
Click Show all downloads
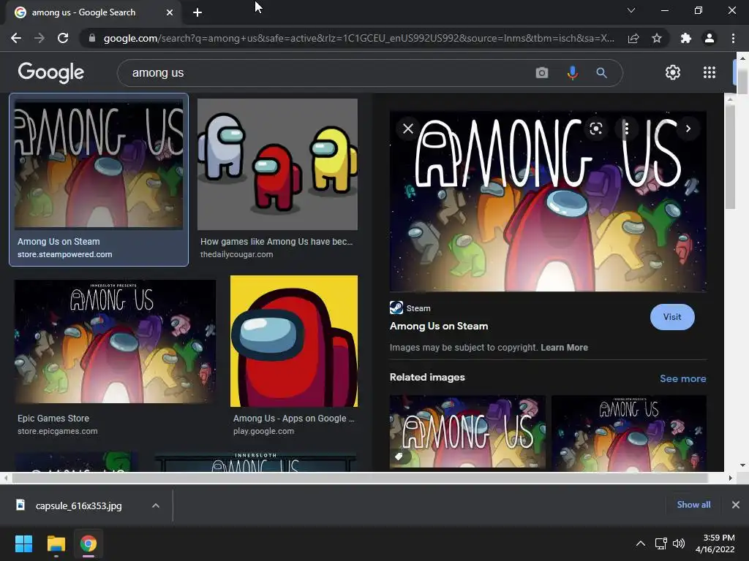click(693, 504)
